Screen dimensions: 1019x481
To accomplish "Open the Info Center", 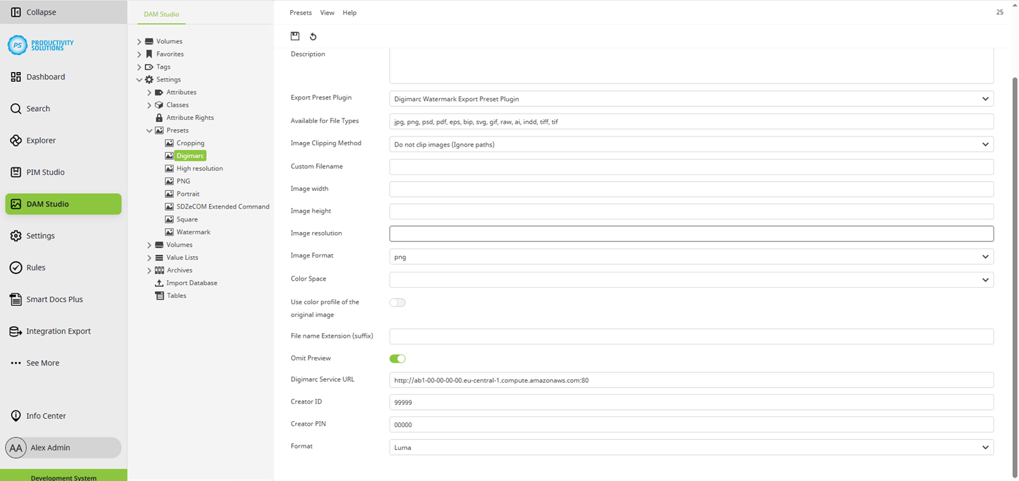I will pos(45,416).
